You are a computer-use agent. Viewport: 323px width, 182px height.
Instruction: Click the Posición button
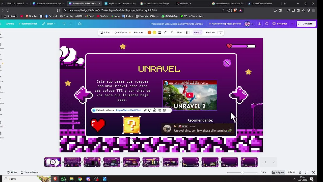(x=210, y=32)
